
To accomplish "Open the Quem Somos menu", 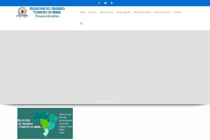I will [x=106, y=12].
